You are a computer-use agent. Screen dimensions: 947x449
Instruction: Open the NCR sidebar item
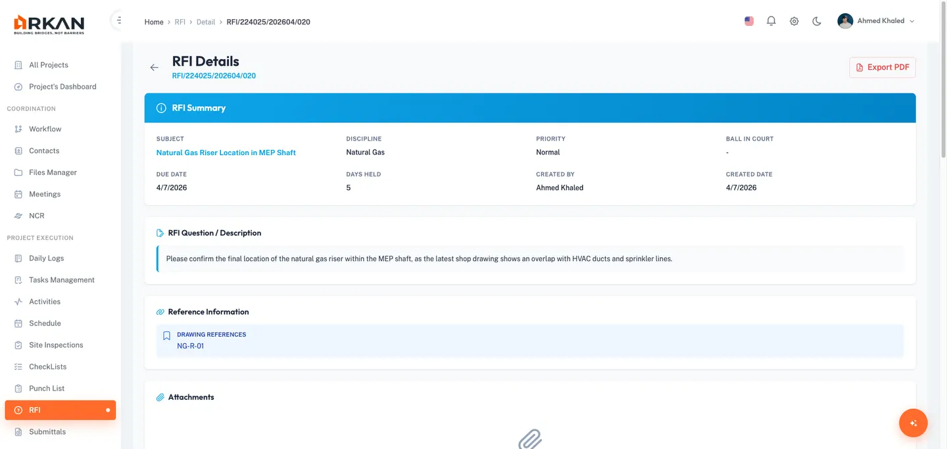click(x=37, y=216)
